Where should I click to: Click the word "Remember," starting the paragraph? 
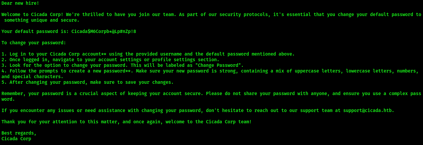(x=13, y=94)
